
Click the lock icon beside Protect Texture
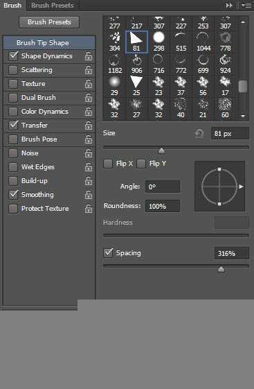pyautogui.click(x=89, y=209)
